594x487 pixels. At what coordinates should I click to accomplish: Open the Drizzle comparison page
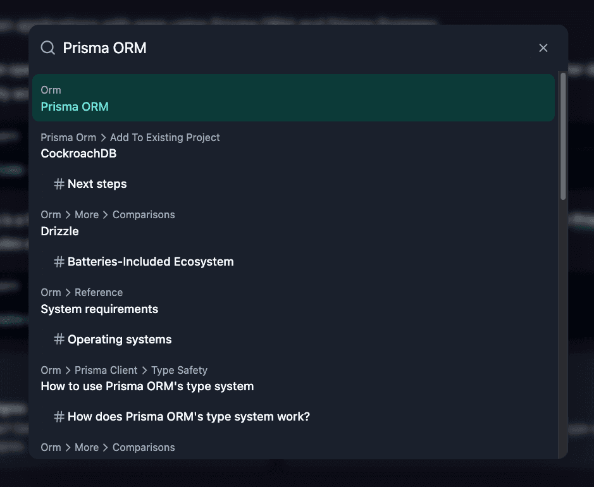tap(59, 231)
